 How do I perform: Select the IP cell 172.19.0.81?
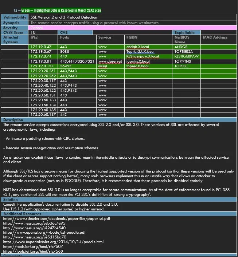click(43, 62)
